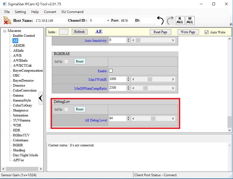Expand the toolbar overflow arrow

tap(231, 24)
